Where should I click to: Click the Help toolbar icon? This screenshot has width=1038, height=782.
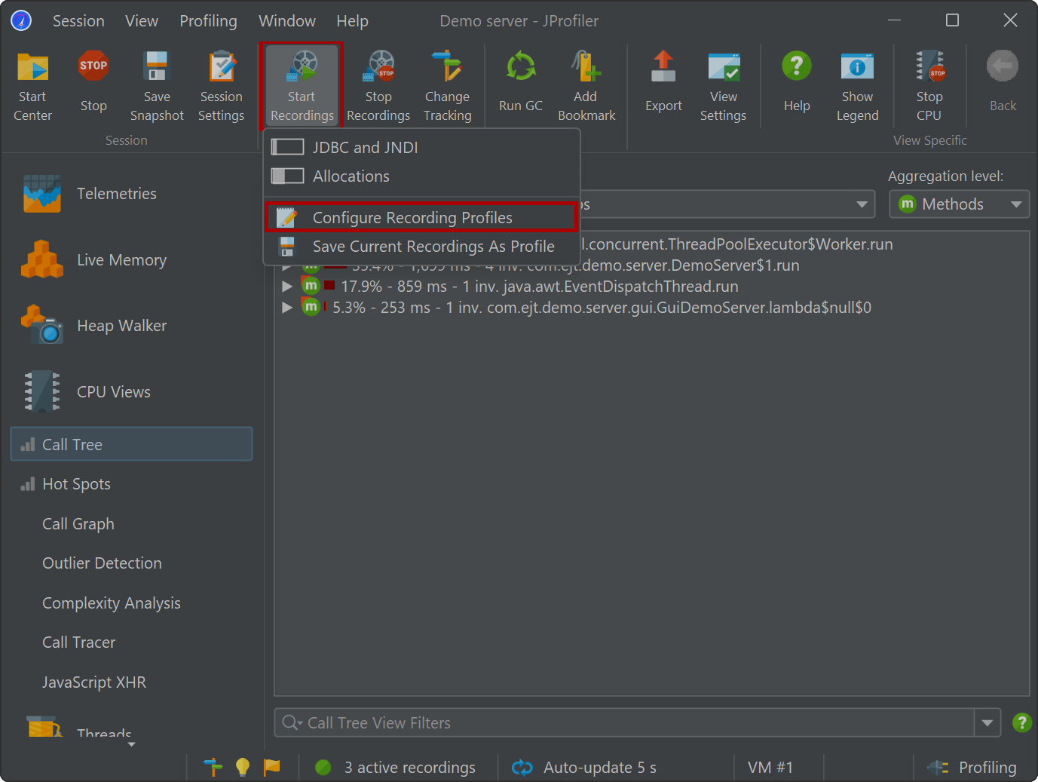click(x=797, y=82)
